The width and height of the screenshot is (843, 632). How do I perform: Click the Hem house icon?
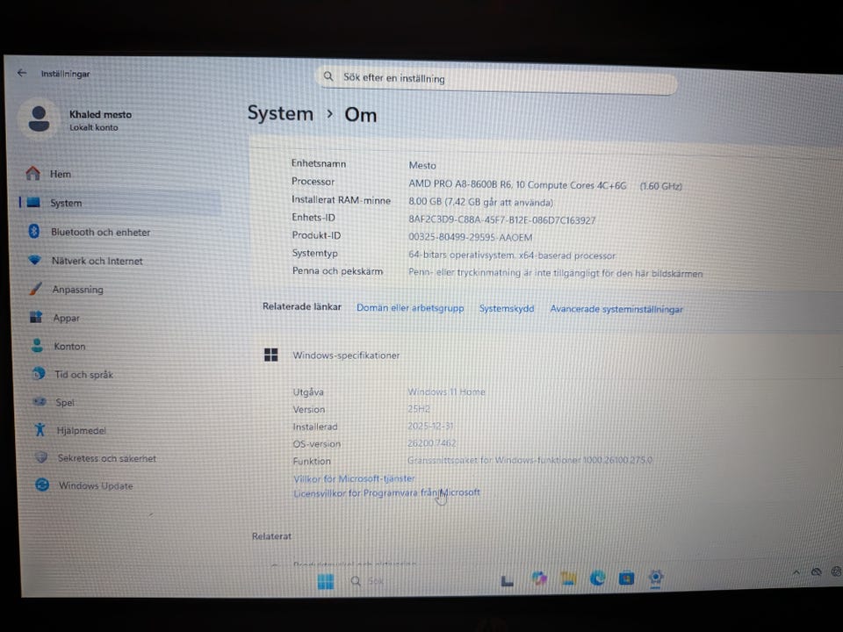32,173
